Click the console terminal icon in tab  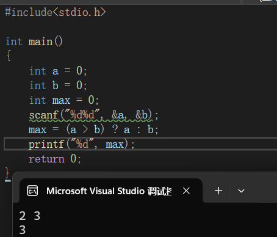point(32,191)
